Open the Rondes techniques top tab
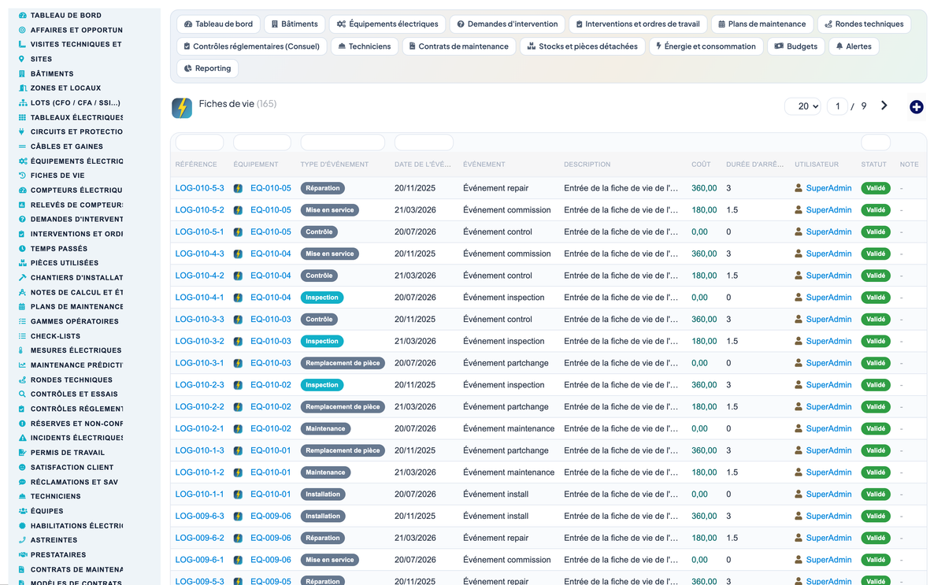Image resolution: width=945 pixels, height=585 pixels. (864, 24)
